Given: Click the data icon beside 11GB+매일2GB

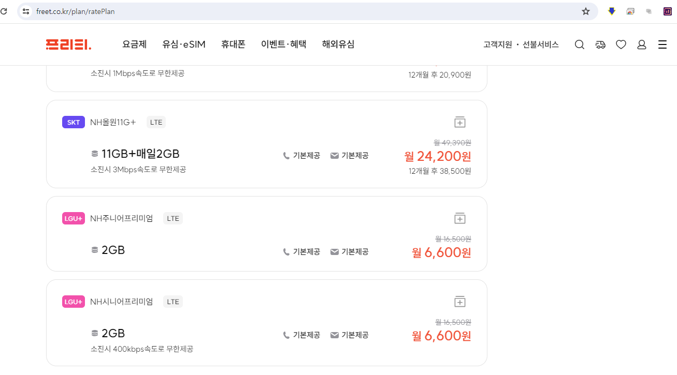Looking at the screenshot, I should pyautogui.click(x=94, y=154).
